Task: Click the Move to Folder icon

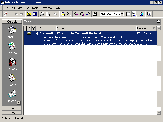Action: click(63, 14)
